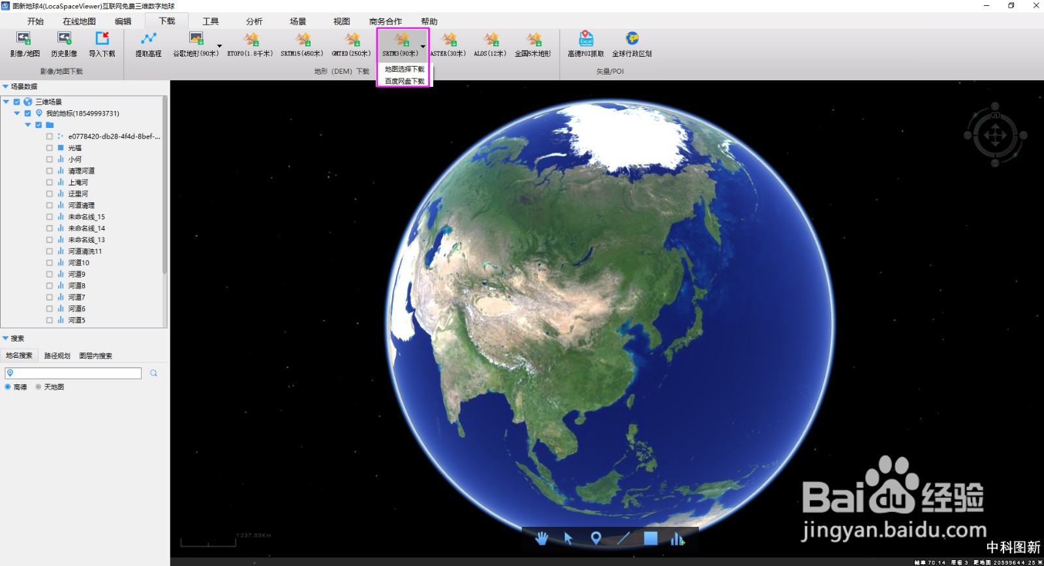
Task: Click the blue folder icon in the tree
Action: pos(50,125)
